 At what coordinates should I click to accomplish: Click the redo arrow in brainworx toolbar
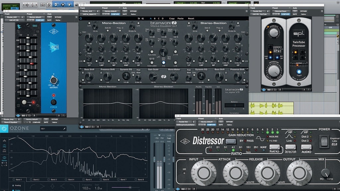143,19
